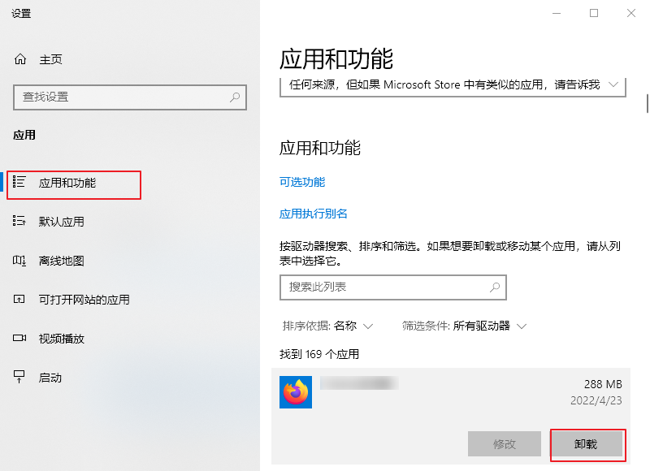Open the 主页 home page
This screenshot has height=471, width=650.
point(50,59)
